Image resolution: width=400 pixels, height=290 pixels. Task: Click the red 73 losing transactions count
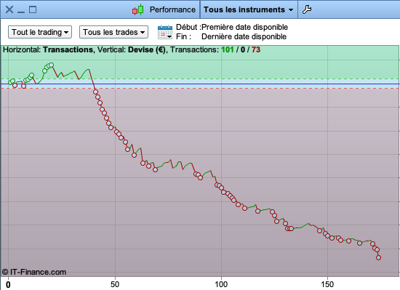click(256, 49)
